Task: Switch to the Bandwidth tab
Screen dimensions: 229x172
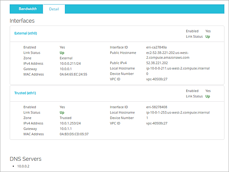Action: (28, 9)
